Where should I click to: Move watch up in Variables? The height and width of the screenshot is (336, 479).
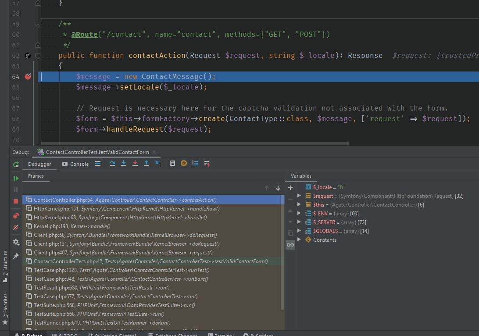pyautogui.click(x=290, y=211)
